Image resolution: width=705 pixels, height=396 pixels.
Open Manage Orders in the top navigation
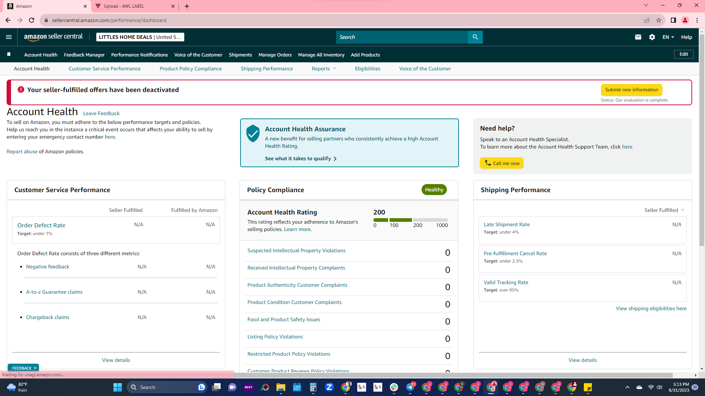275,55
